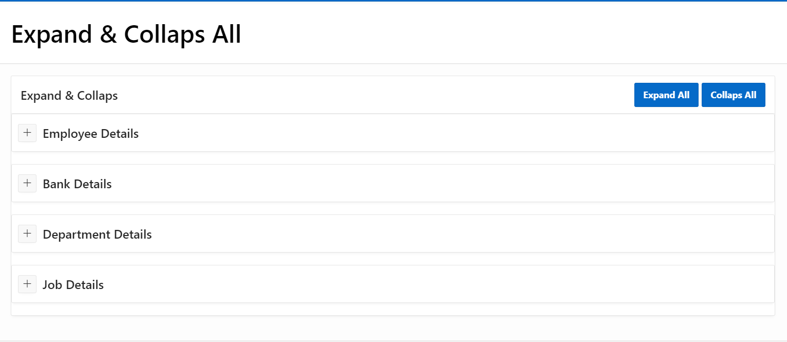This screenshot has width=787, height=342.
Task: Click the region header space left of Expand All
Action: (375, 95)
